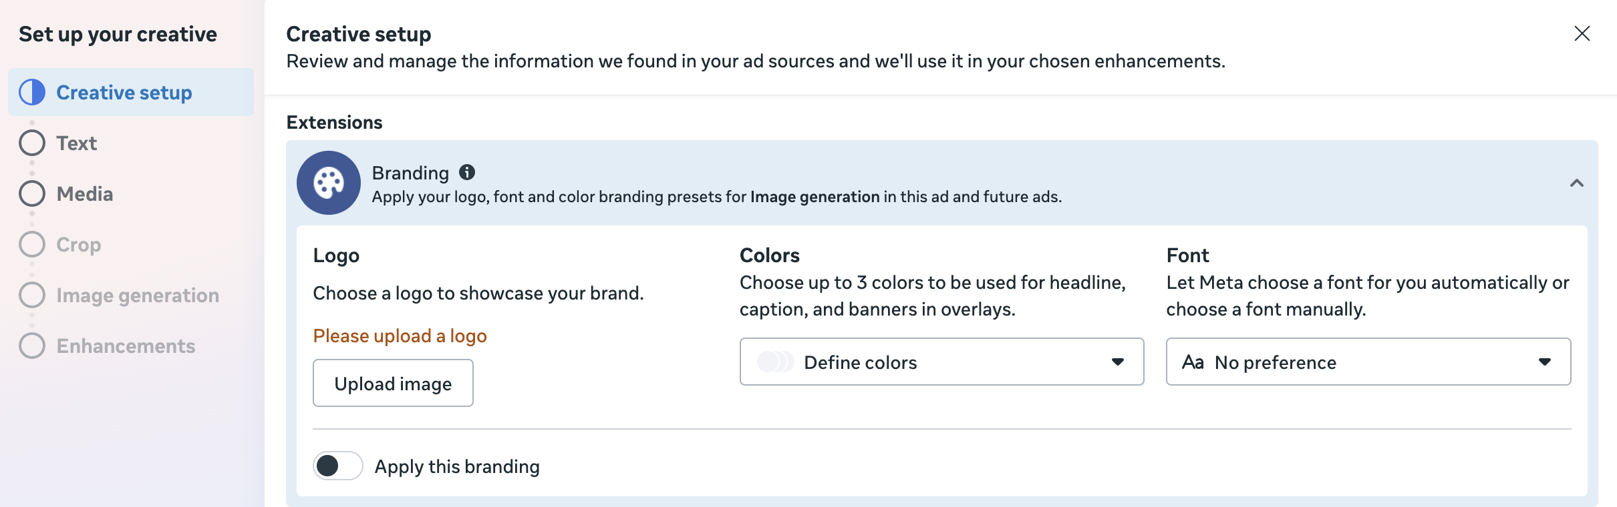Collapse the Branding section with the chevron
The height and width of the screenshot is (507, 1617).
[1576, 183]
